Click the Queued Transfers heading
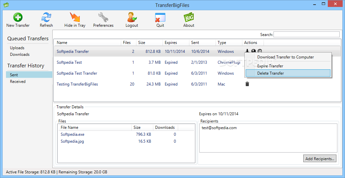Viewport: 345px width, 178px height. [x=28, y=39]
